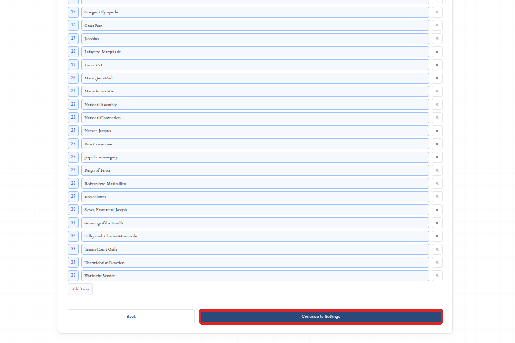Delete the Lafayette, Marquis de term

pyautogui.click(x=437, y=52)
